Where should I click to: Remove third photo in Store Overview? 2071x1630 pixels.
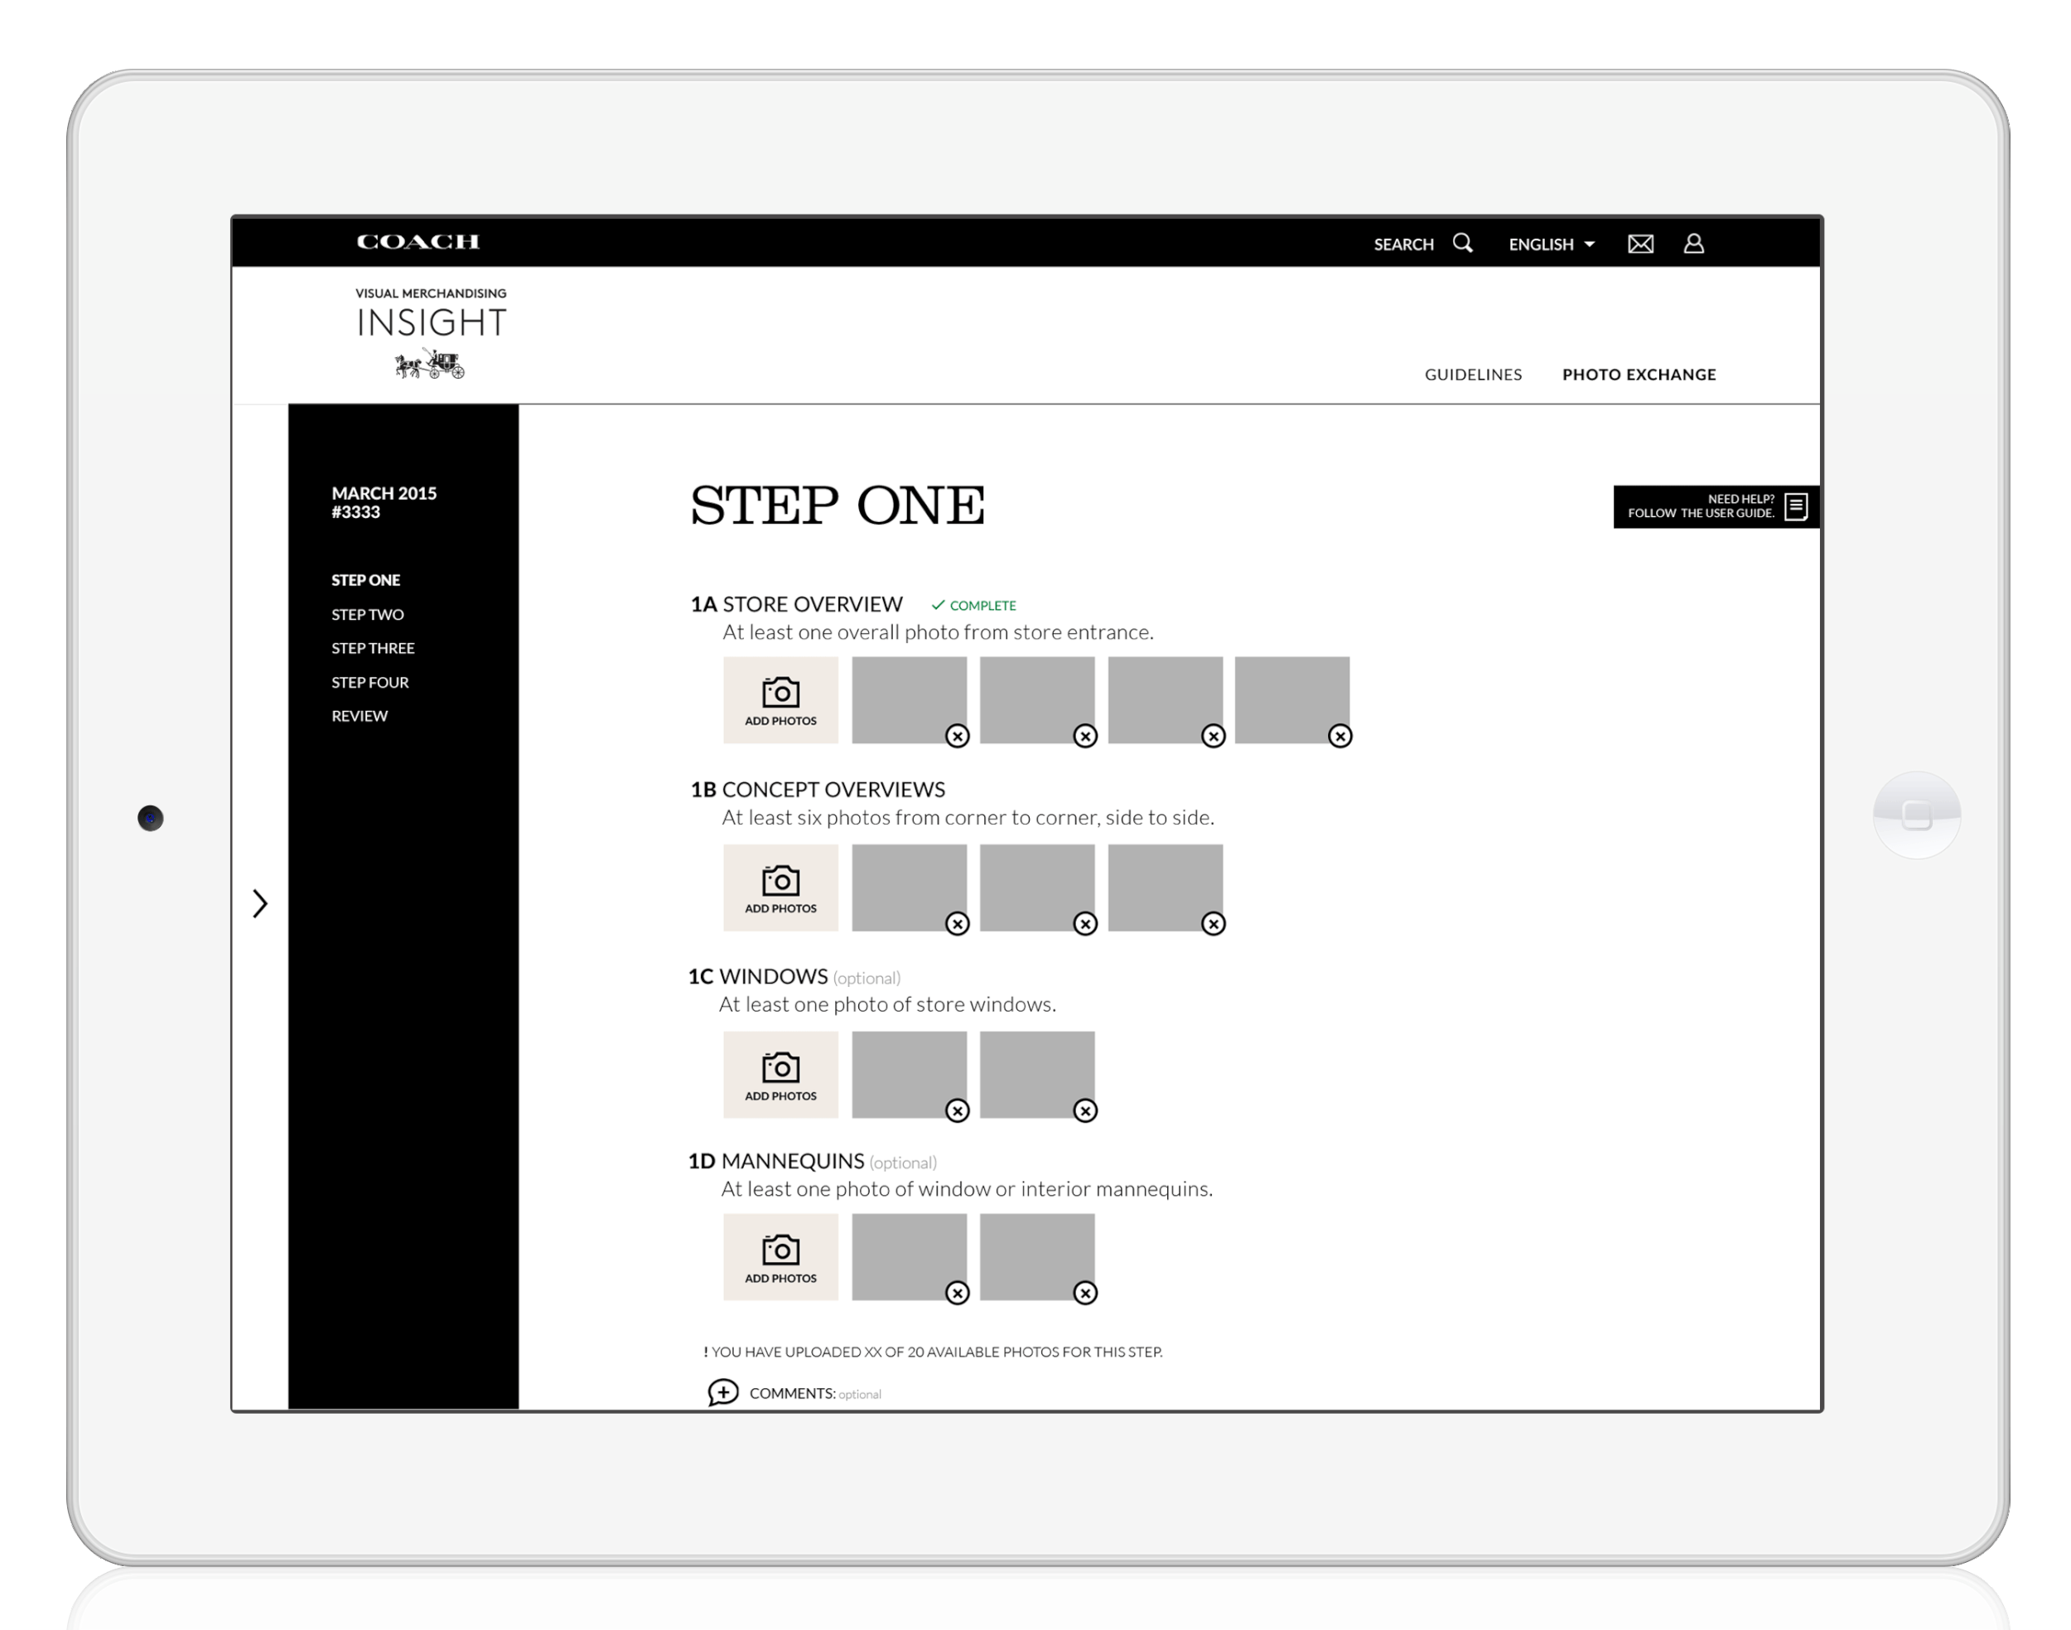tap(1213, 736)
